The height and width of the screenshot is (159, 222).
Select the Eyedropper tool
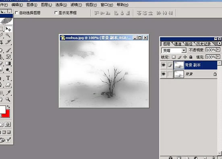pos(8,93)
